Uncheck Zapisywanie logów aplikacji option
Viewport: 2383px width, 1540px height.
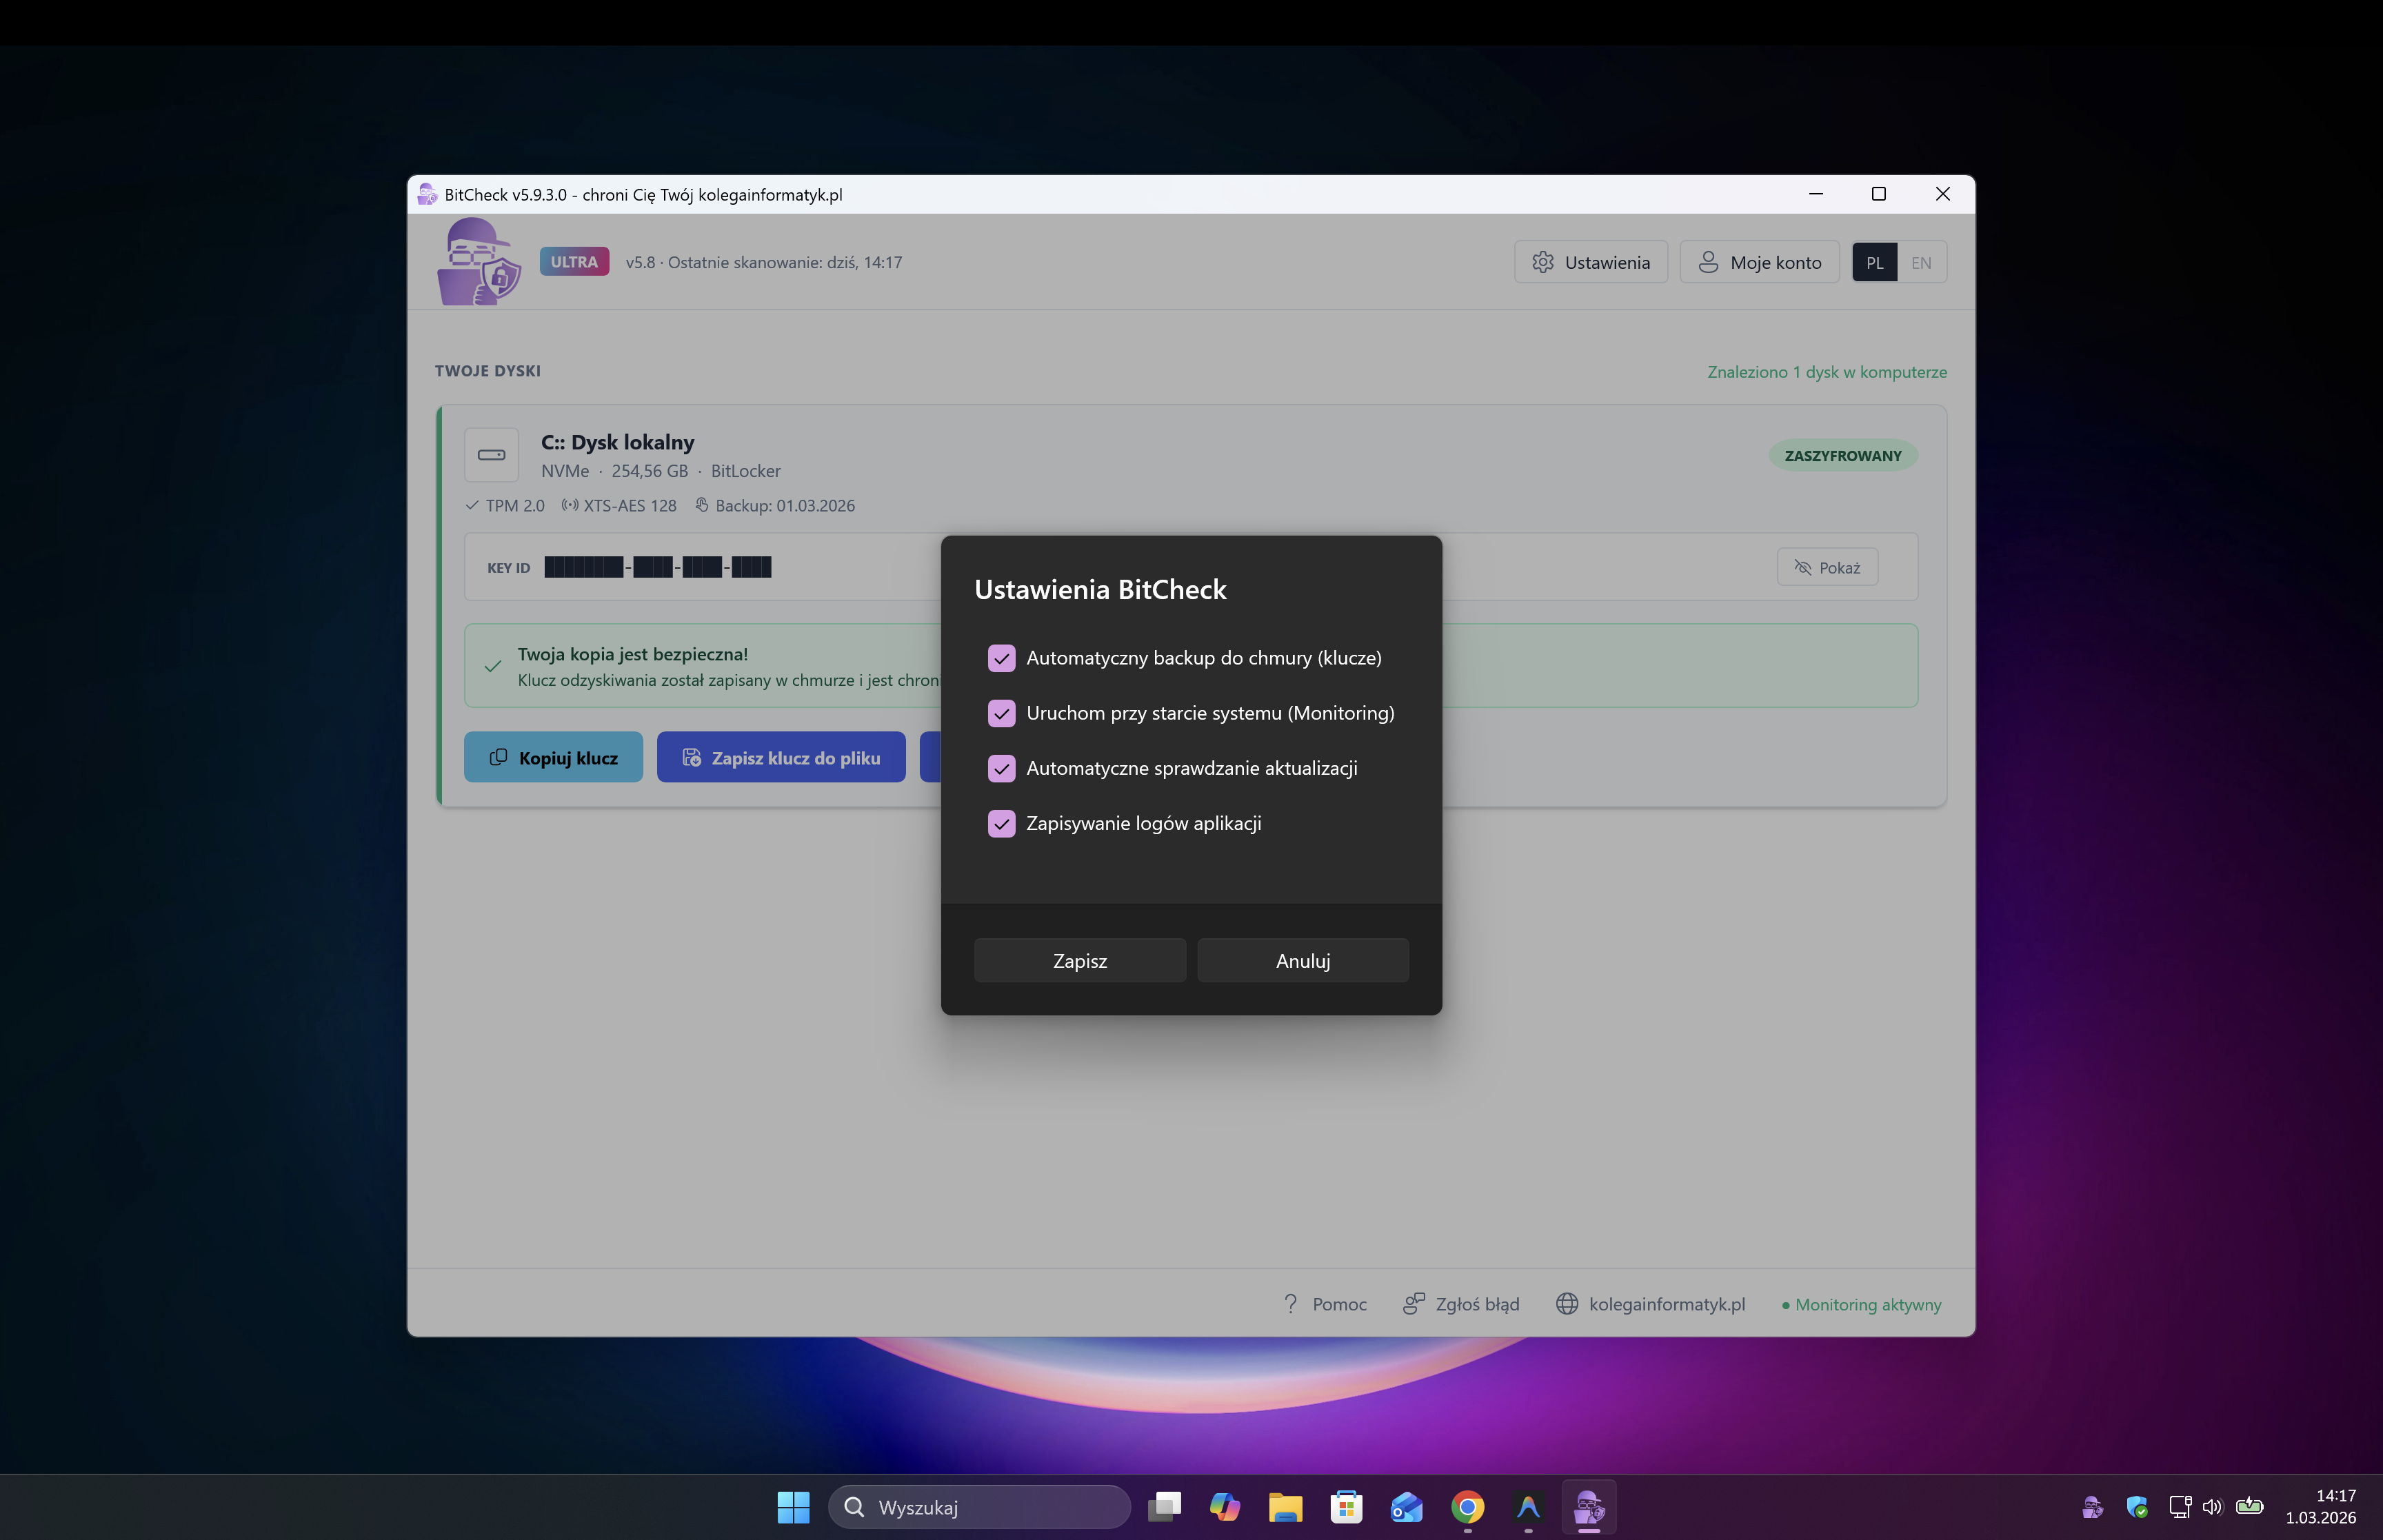[x=1001, y=823]
